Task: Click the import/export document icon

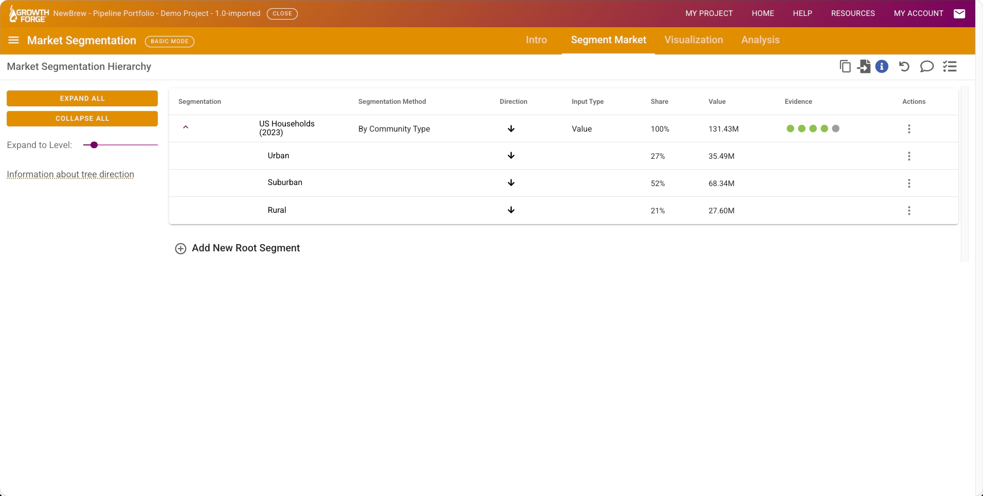Action: 864,66
